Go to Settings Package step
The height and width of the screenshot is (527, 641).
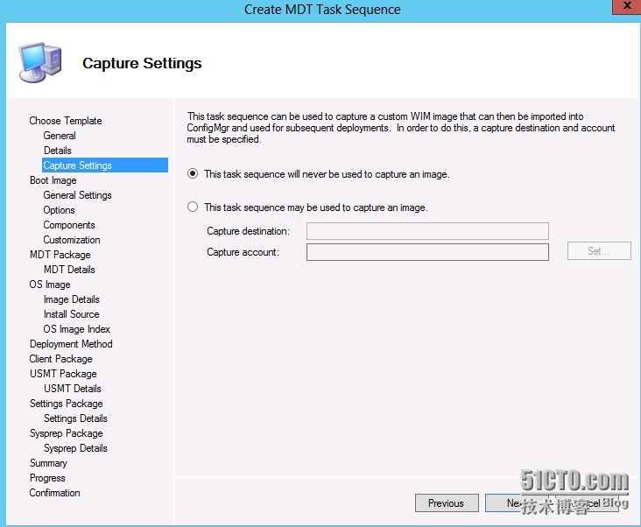point(66,404)
